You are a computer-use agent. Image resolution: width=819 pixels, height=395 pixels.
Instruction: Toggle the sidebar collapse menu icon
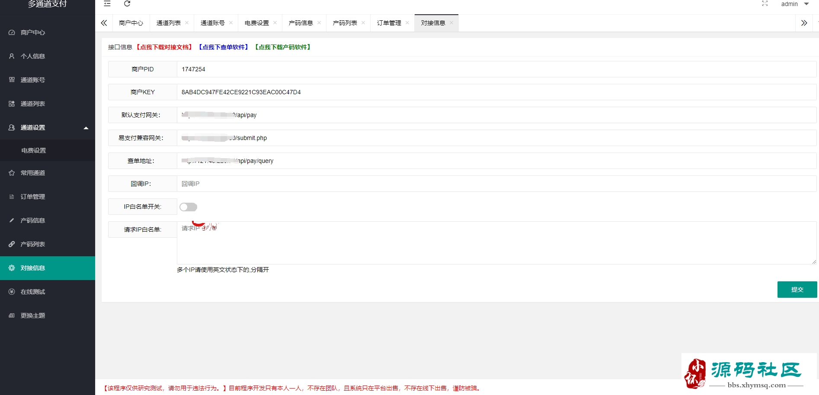(x=107, y=4)
